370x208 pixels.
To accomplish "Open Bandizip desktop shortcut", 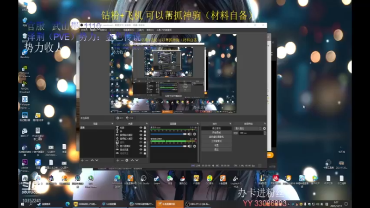I will [x=25, y=54].
